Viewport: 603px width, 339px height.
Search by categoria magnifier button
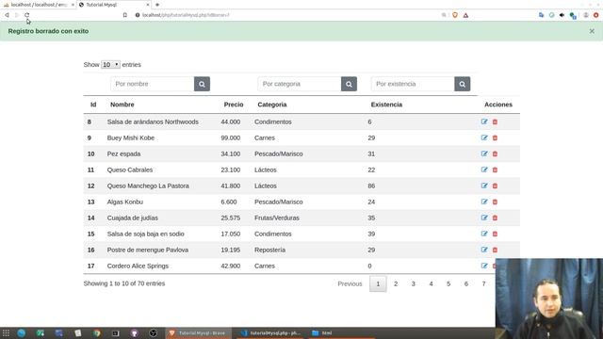(x=349, y=84)
